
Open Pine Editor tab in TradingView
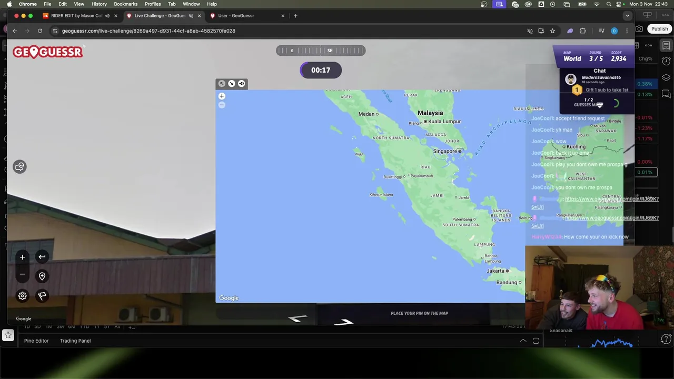(36, 341)
